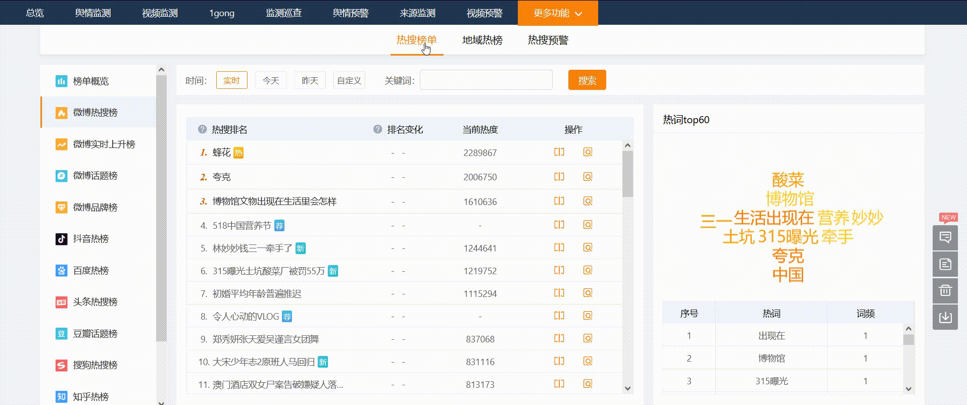This screenshot has height=405, width=967.
Task: Click the download floating button
Action: point(945,317)
